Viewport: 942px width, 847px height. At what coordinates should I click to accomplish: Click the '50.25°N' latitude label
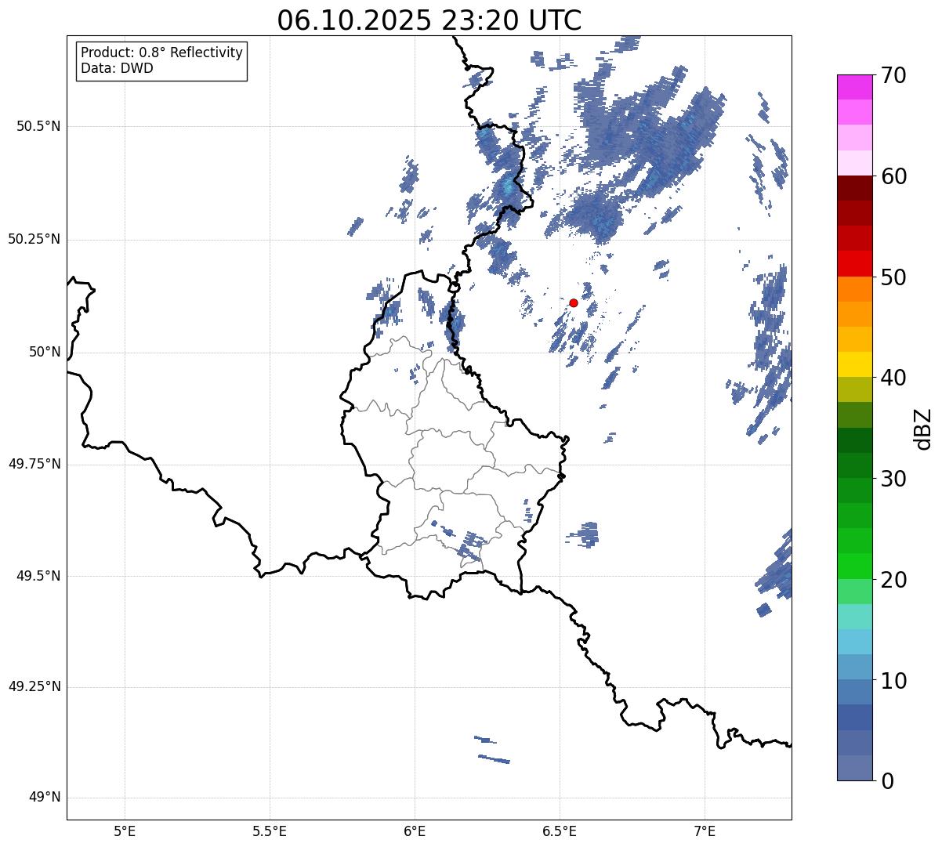pyautogui.click(x=34, y=239)
